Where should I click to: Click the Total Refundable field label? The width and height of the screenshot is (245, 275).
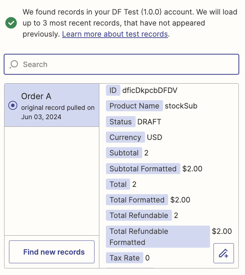[x=139, y=215]
